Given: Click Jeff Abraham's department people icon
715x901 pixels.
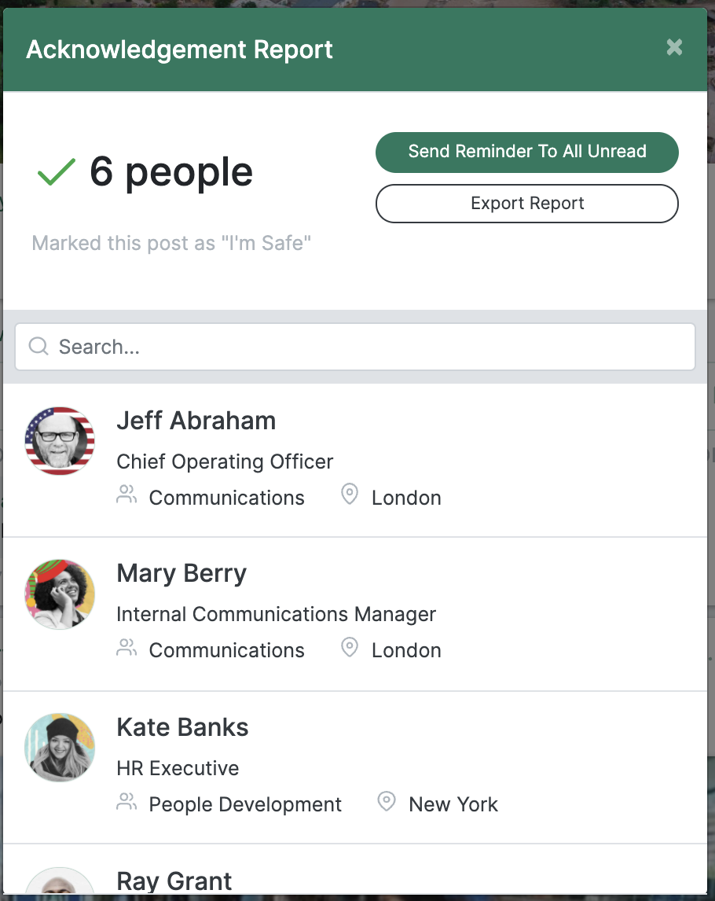Looking at the screenshot, I should pyautogui.click(x=126, y=495).
